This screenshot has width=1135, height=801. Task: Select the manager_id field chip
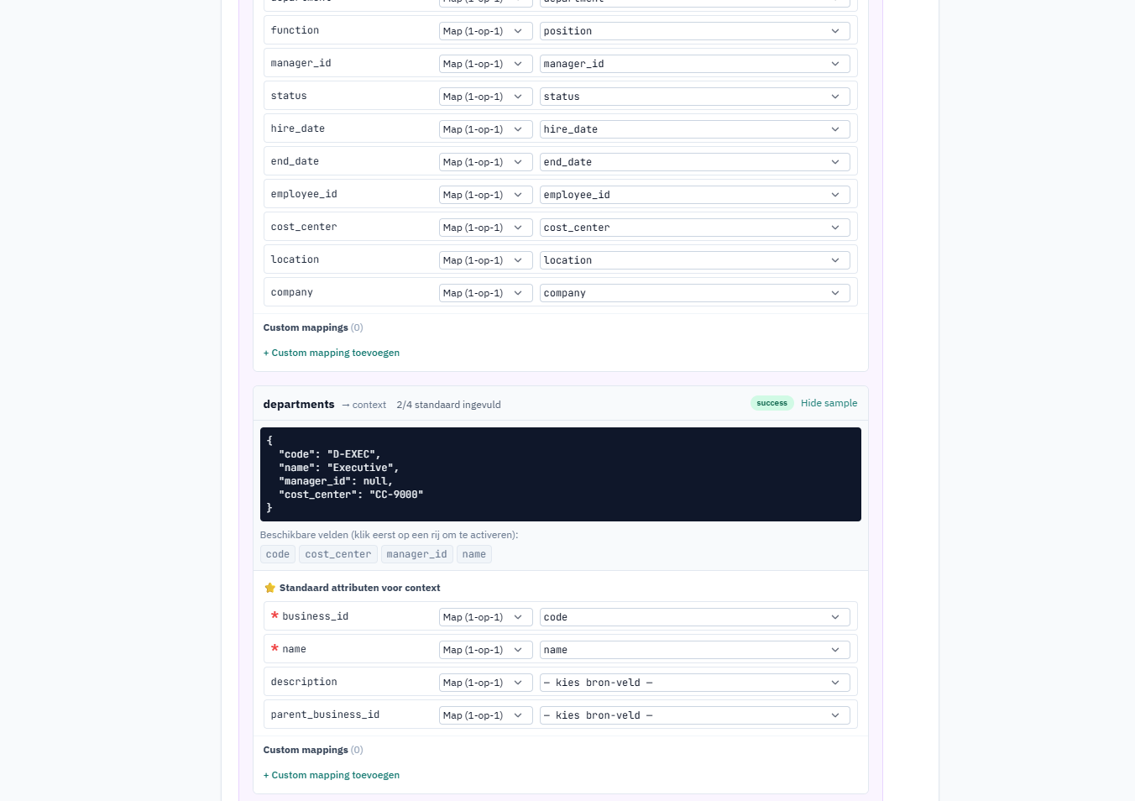click(416, 554)
